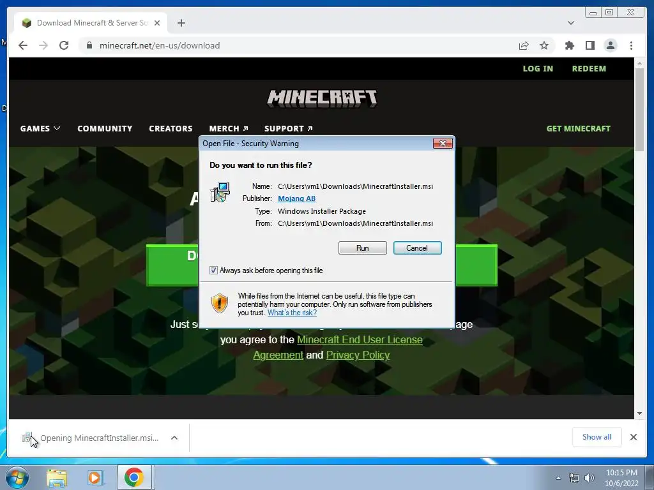Click the network tray icon
654x490 pixels.
pos(574,478)
